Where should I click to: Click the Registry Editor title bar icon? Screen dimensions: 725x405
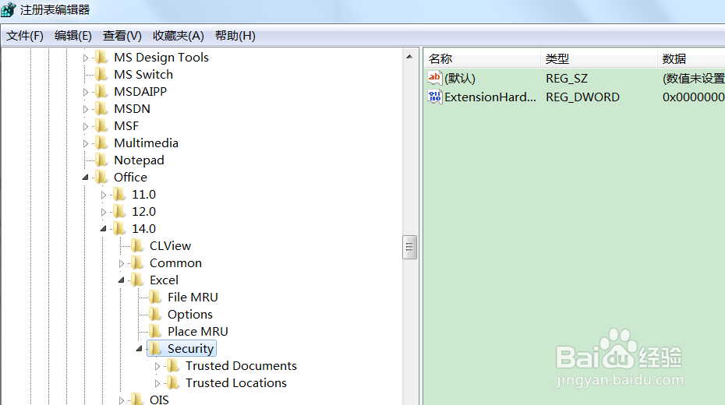point(8,9)
